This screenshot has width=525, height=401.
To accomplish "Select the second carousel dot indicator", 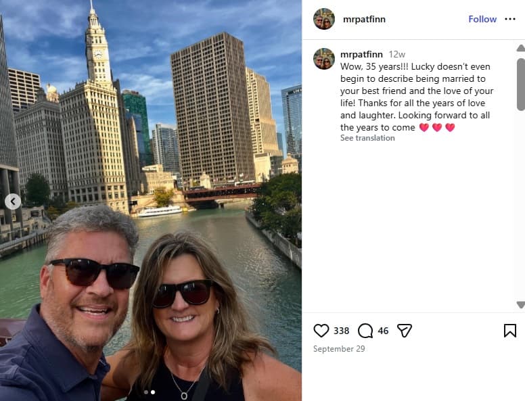I will 153,392.
